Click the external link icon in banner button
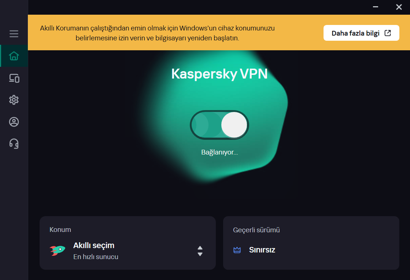 pos(388,33)
